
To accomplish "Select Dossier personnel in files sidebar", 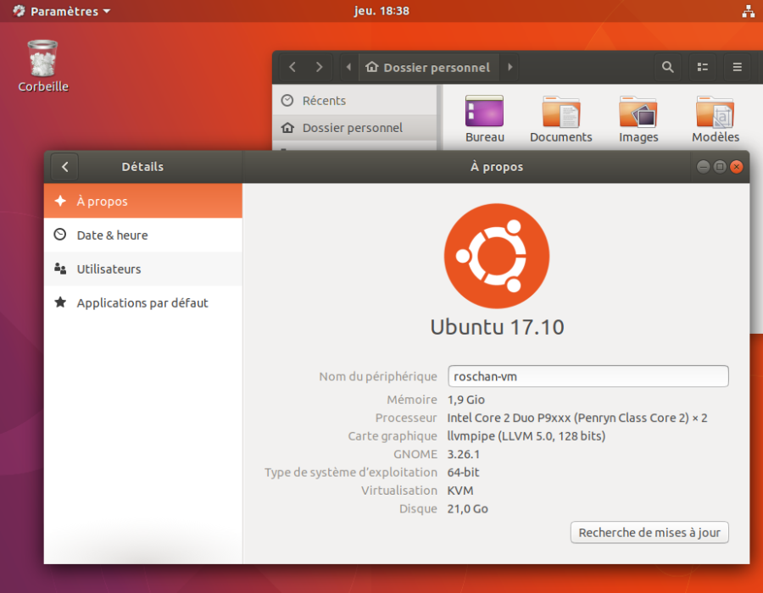I will (x=354, y=128).
